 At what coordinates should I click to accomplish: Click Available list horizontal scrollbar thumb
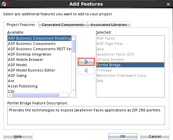[36, 95]
